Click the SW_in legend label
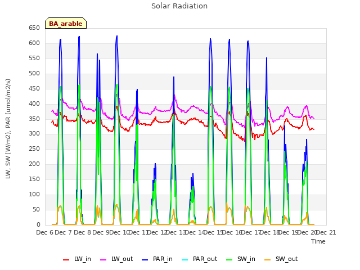The image size is (360, 270). coord(246,259)
